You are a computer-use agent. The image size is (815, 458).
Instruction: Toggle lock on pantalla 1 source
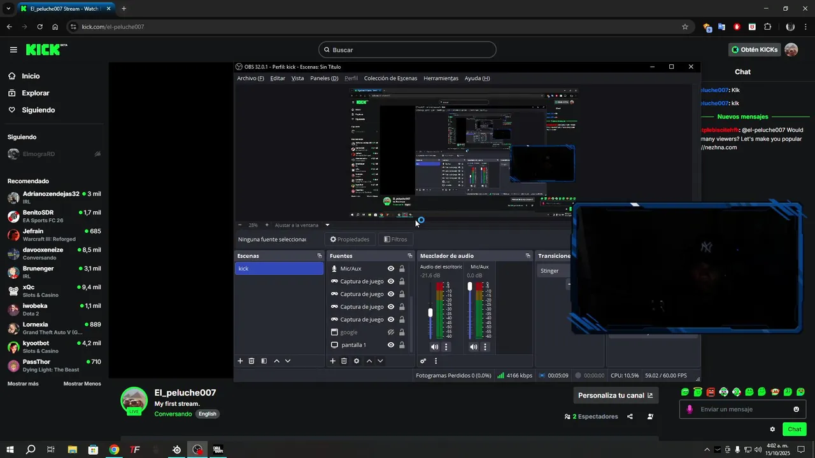(x=402, y=345)
